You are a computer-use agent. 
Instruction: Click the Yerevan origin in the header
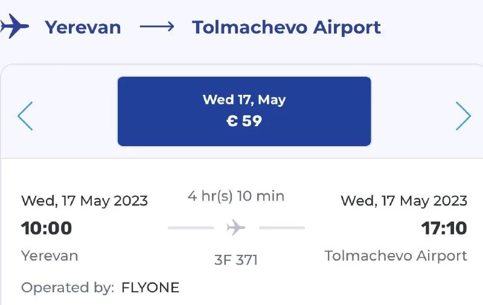(x=83, y=27)
